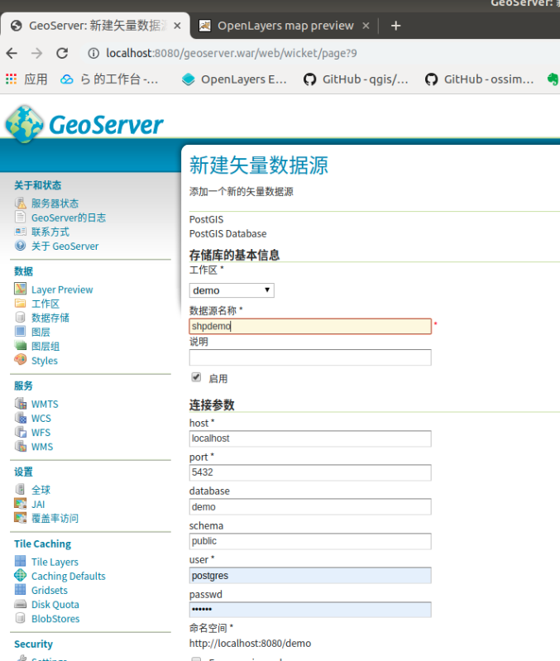
Task: Open a new browser tab
Action: click(x=395, y=26)
